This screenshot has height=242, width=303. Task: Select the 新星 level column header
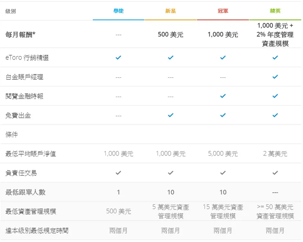pos(171,11)
